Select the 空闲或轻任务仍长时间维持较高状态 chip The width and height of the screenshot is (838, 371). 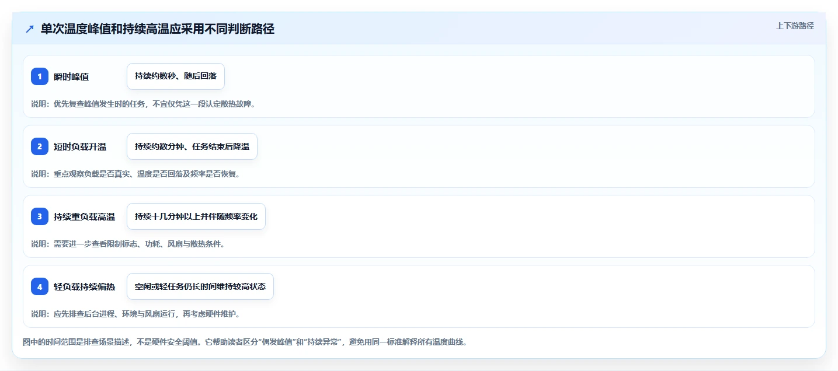tap(200, 286)
